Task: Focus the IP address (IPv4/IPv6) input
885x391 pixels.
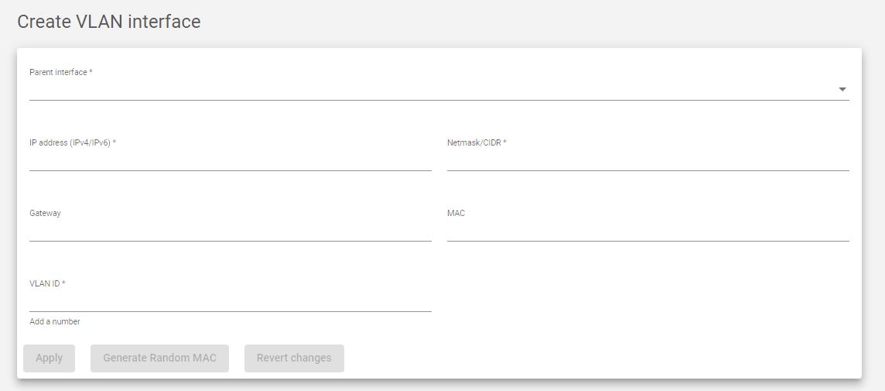Action: coord(231,160)
